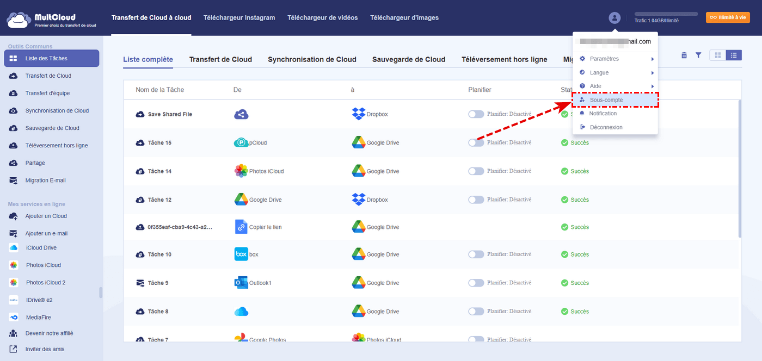Switch to grid view layout
762x361 pixels.
pos(718,55)
